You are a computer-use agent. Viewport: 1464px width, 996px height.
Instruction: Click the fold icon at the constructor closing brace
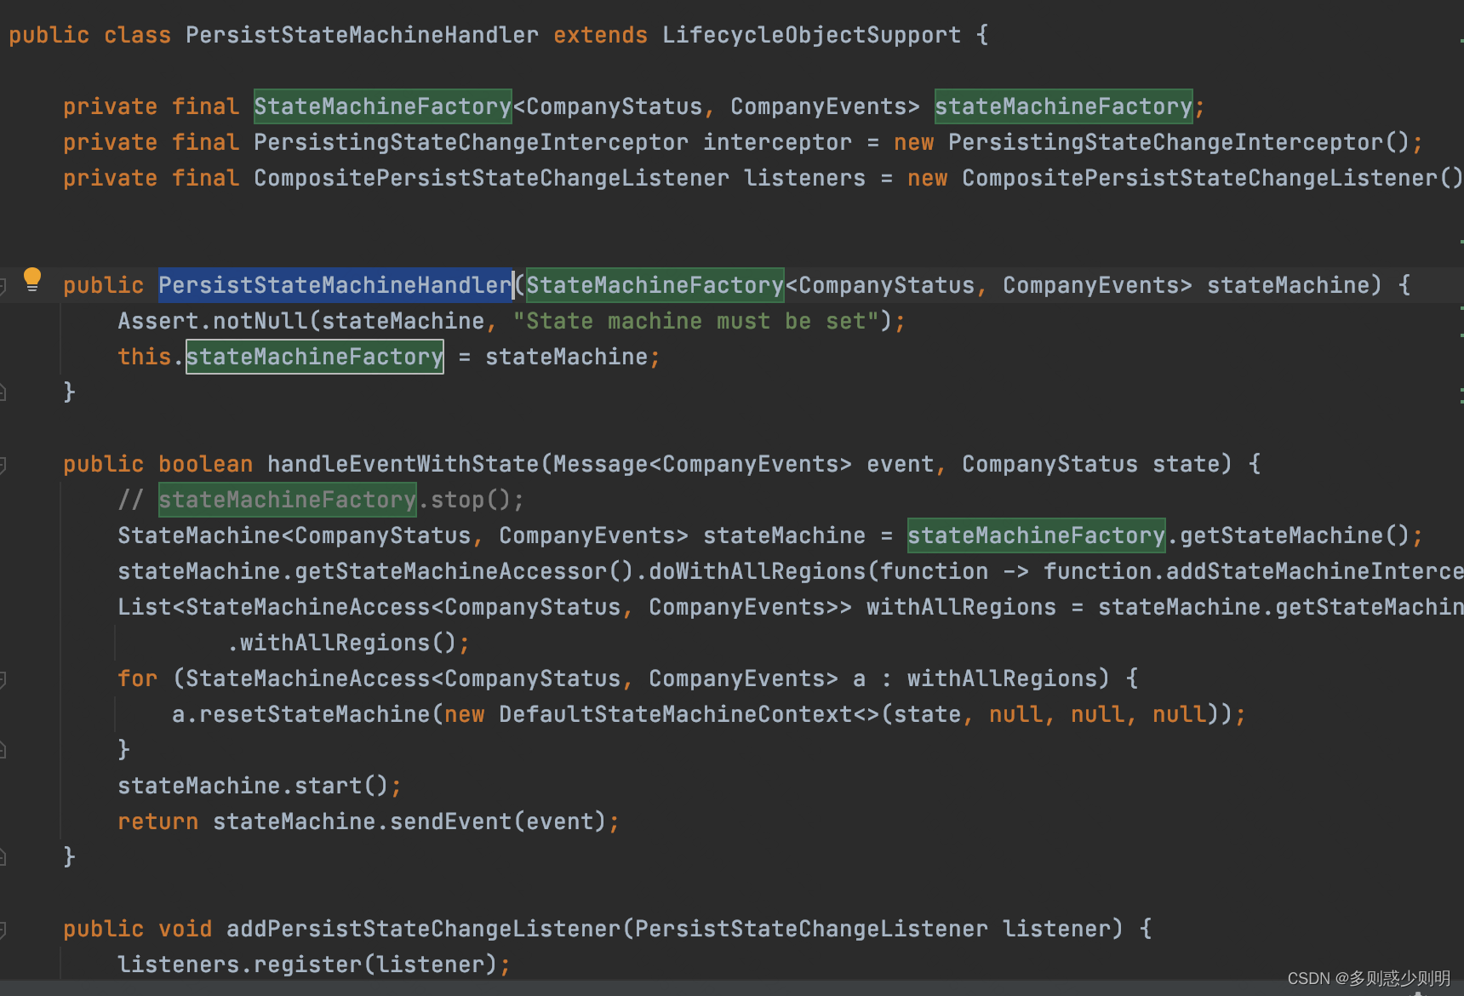point(4,392)
